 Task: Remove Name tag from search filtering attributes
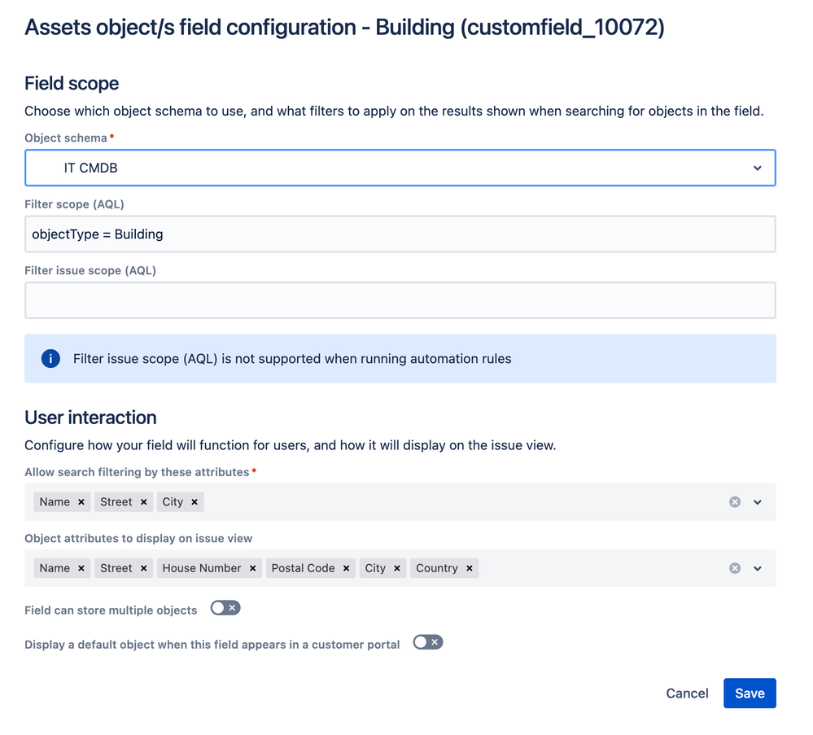[x=81, y=502]
